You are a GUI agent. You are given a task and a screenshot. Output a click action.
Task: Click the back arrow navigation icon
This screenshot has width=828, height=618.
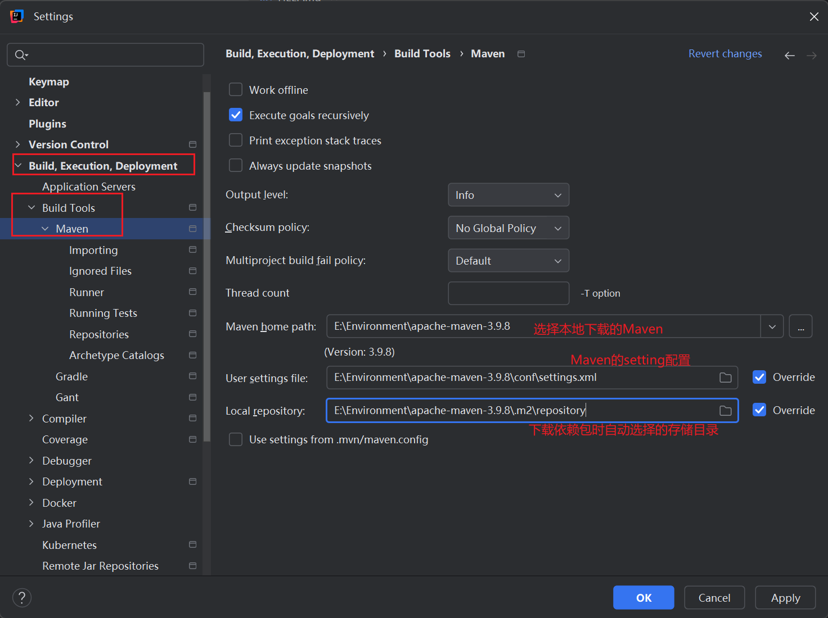(x=789, y=55)
